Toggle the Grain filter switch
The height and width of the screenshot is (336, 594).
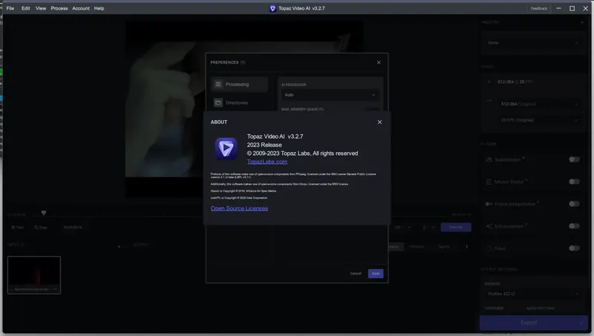pos(574,248)
